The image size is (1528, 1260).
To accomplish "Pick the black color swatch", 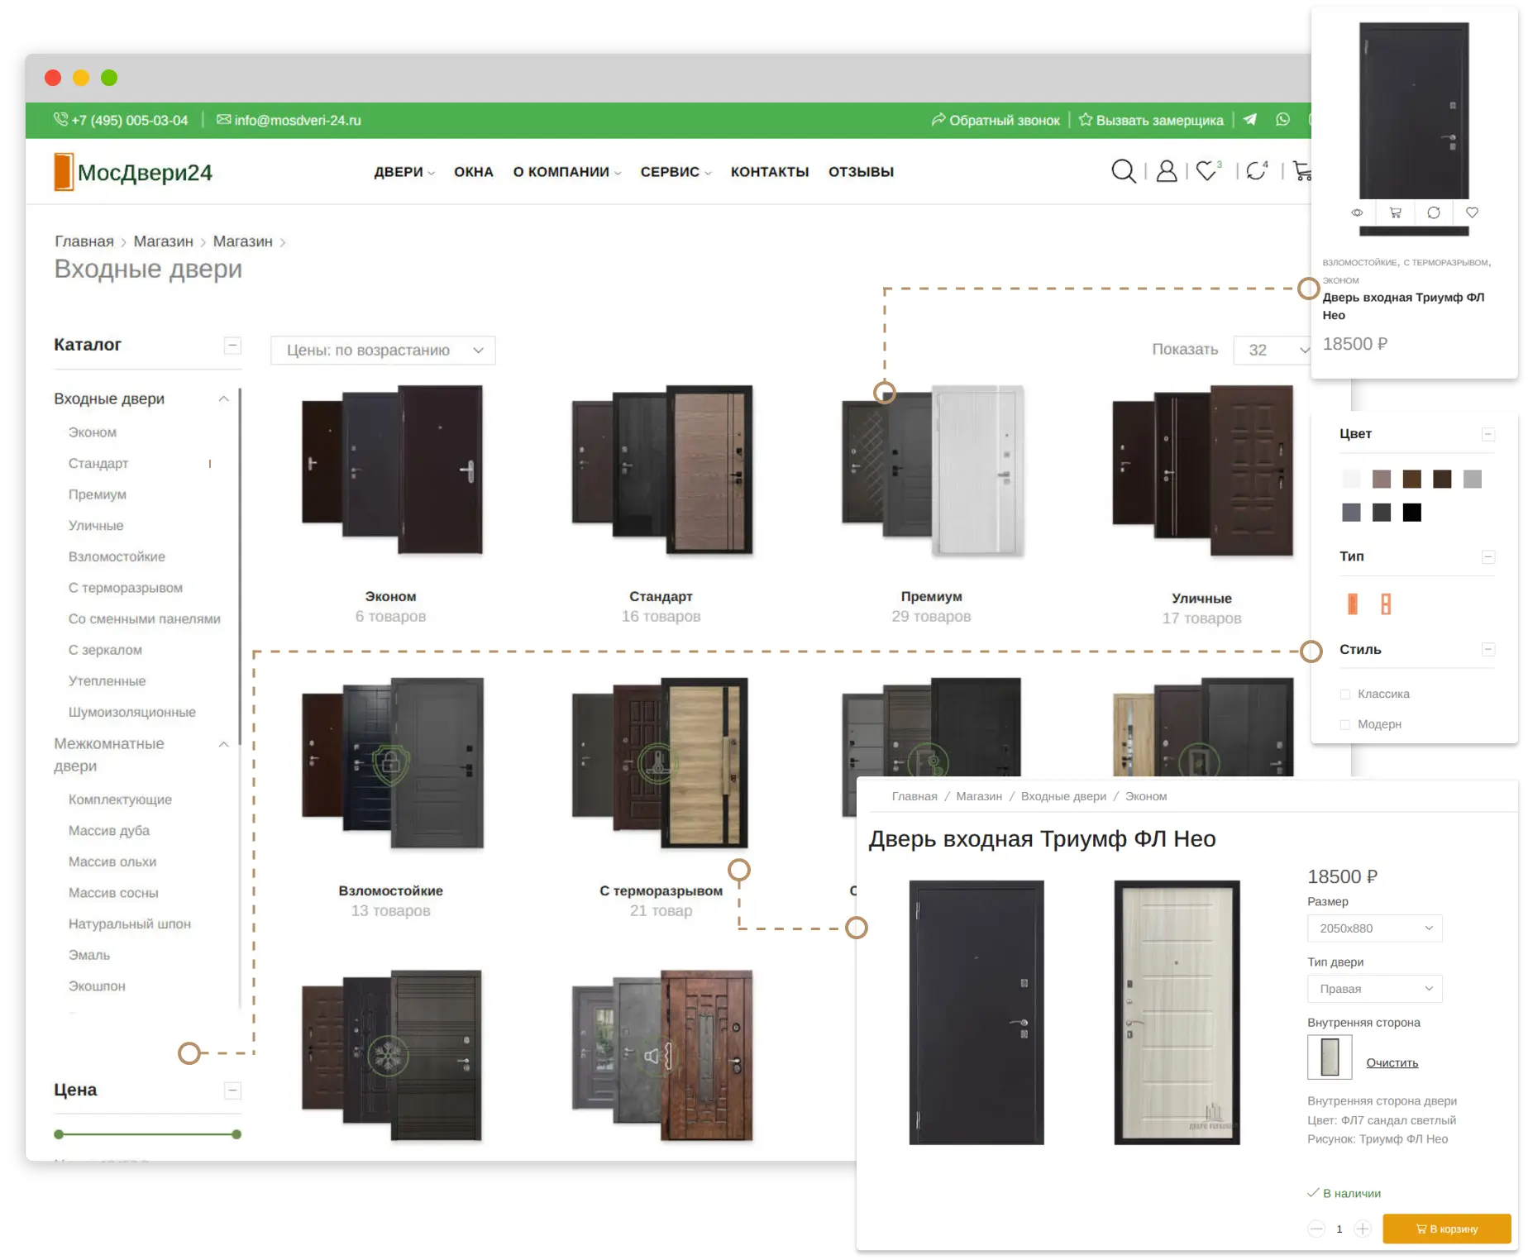I will [1411, 513].
